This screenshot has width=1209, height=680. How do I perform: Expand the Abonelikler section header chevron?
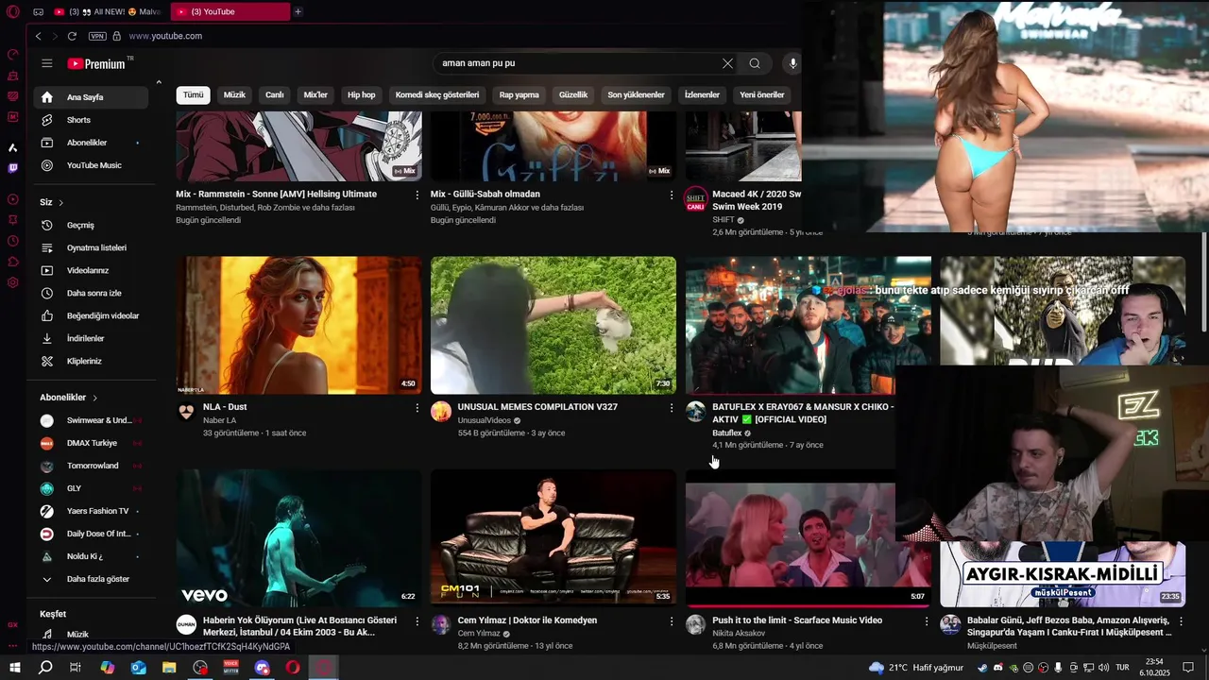(x=95, y=398)
